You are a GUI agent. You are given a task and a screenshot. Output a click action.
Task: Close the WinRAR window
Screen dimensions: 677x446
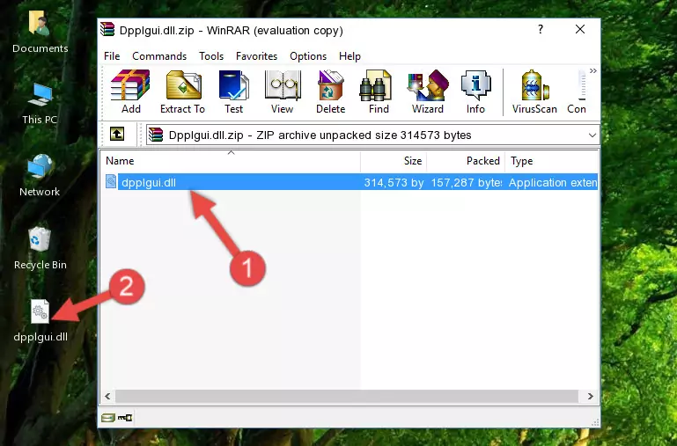(580, 29)
